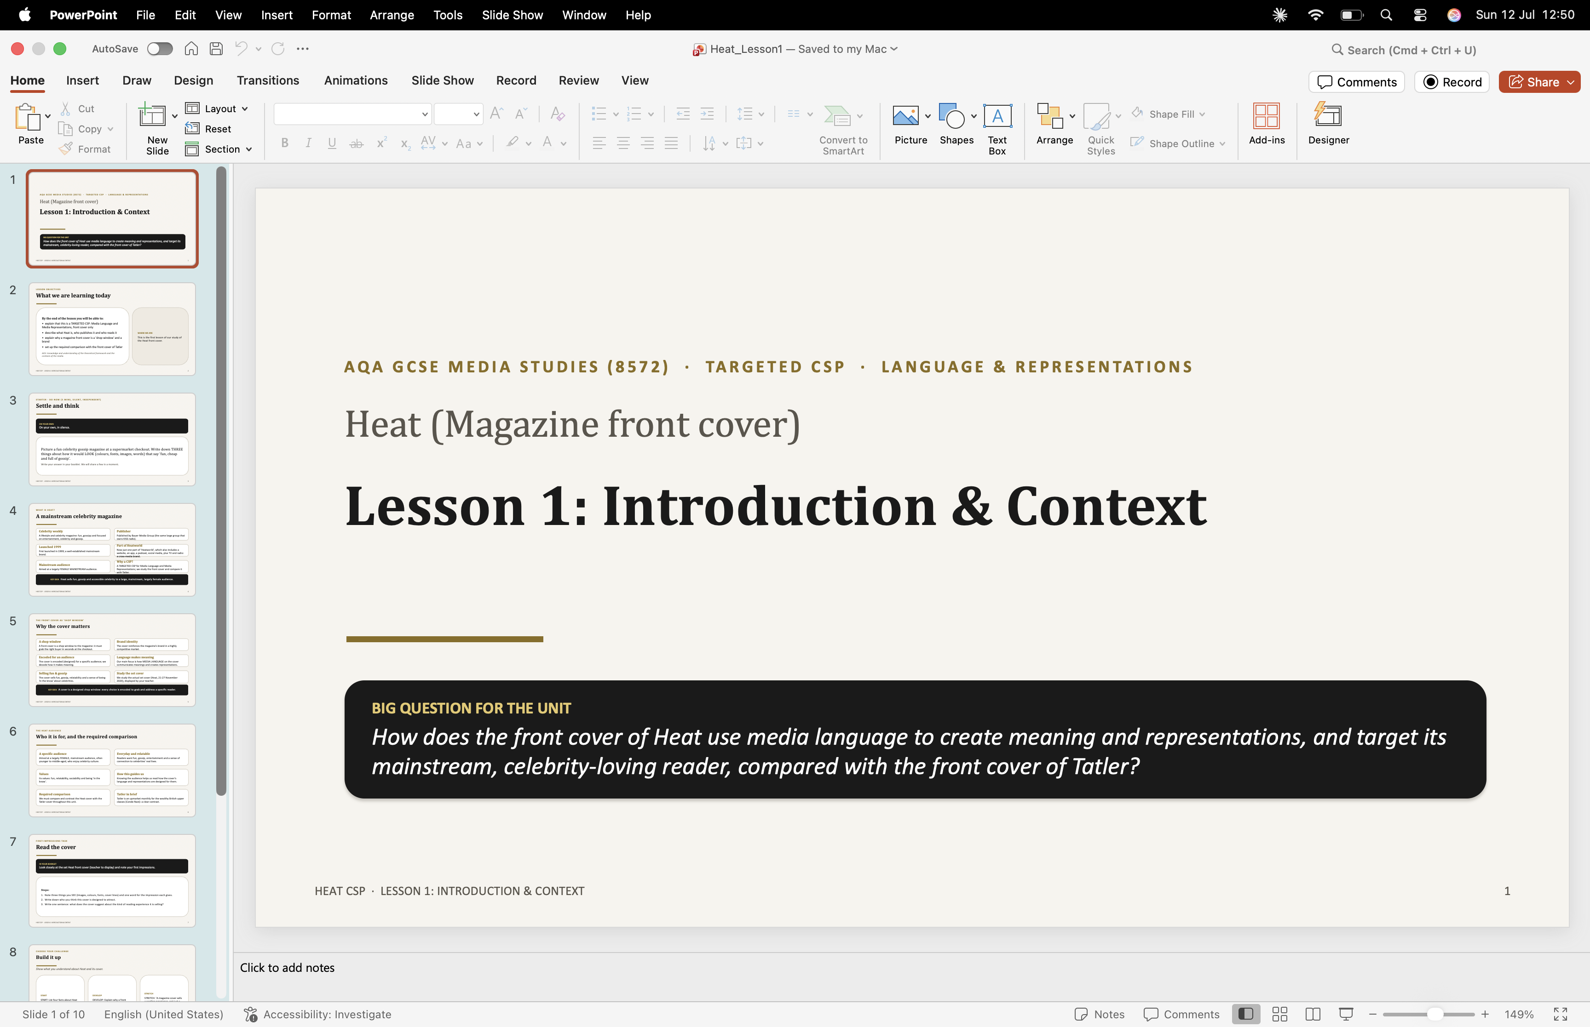Image resolution: width=1590 pixels, height=1027 pixels.
Task: Switch to Reading View
Action: [x=1313, y=1014]
